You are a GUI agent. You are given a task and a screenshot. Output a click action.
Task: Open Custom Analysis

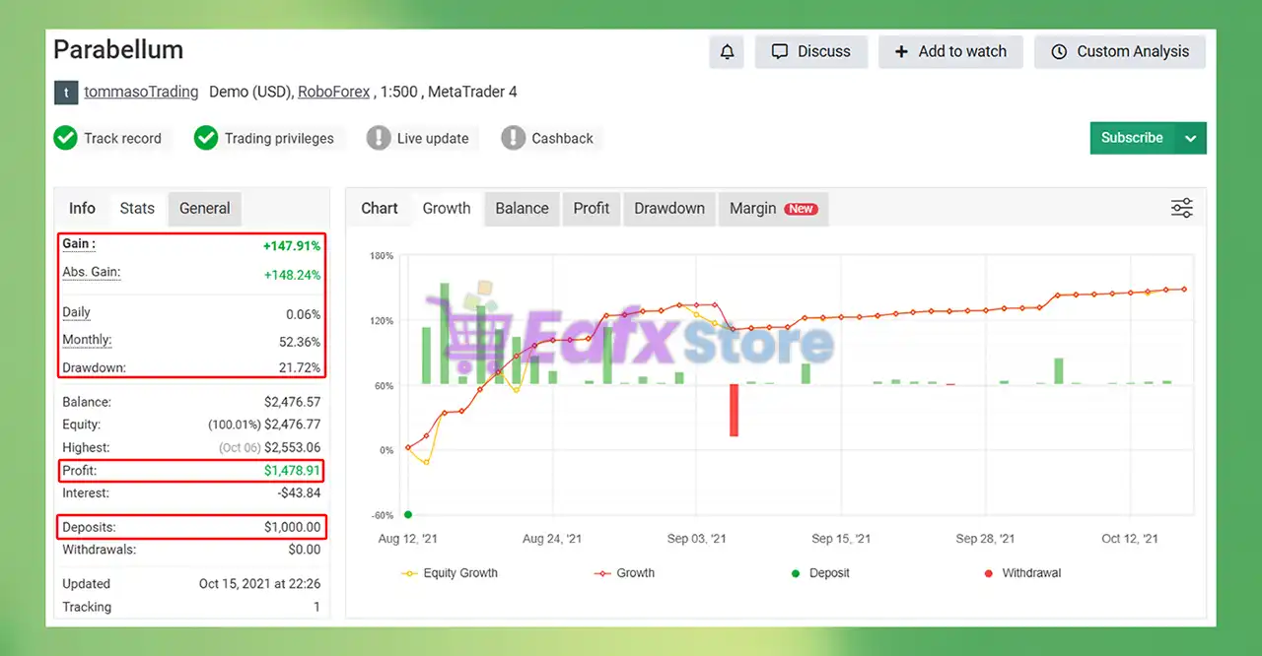click(1120, 52)
